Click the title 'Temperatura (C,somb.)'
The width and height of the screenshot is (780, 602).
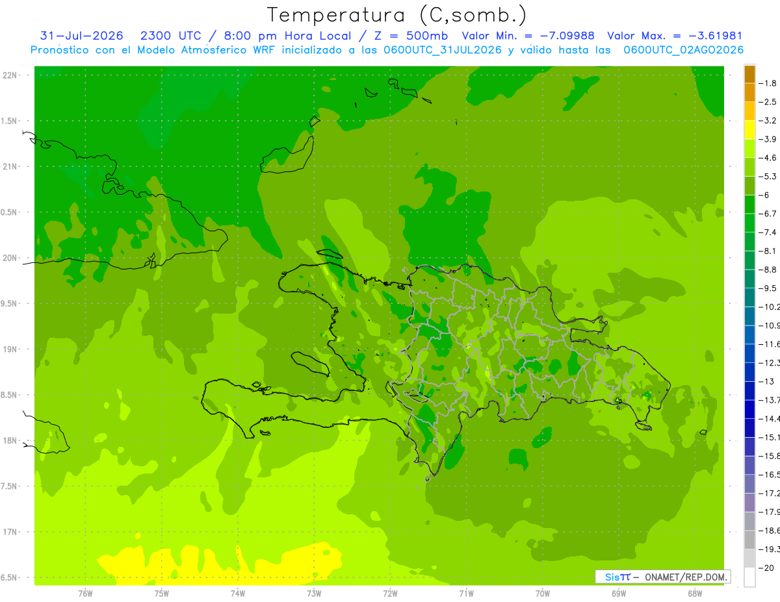(396, 15)
